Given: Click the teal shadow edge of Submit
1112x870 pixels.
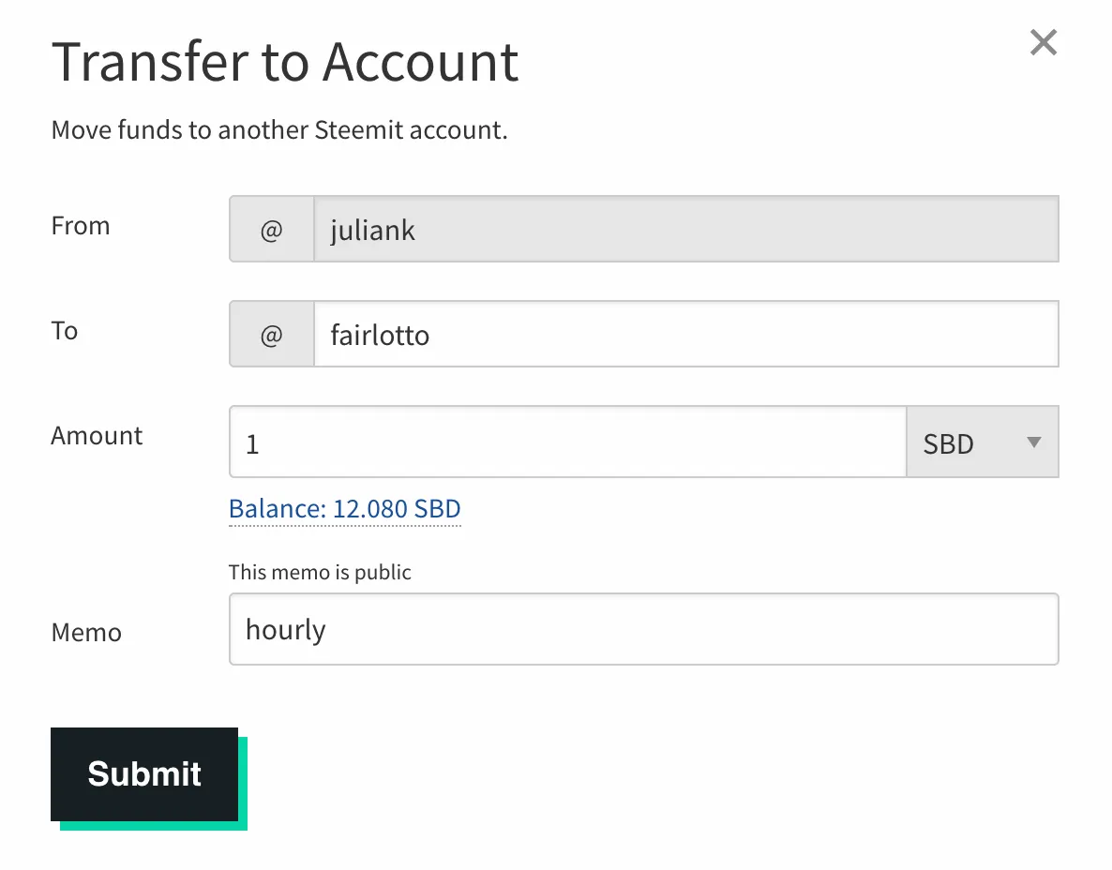Looking at the screenshot, I should click(243, 787).
